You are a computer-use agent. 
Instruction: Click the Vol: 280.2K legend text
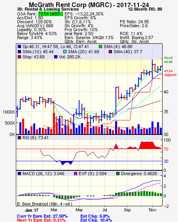[x=70, y=57]
